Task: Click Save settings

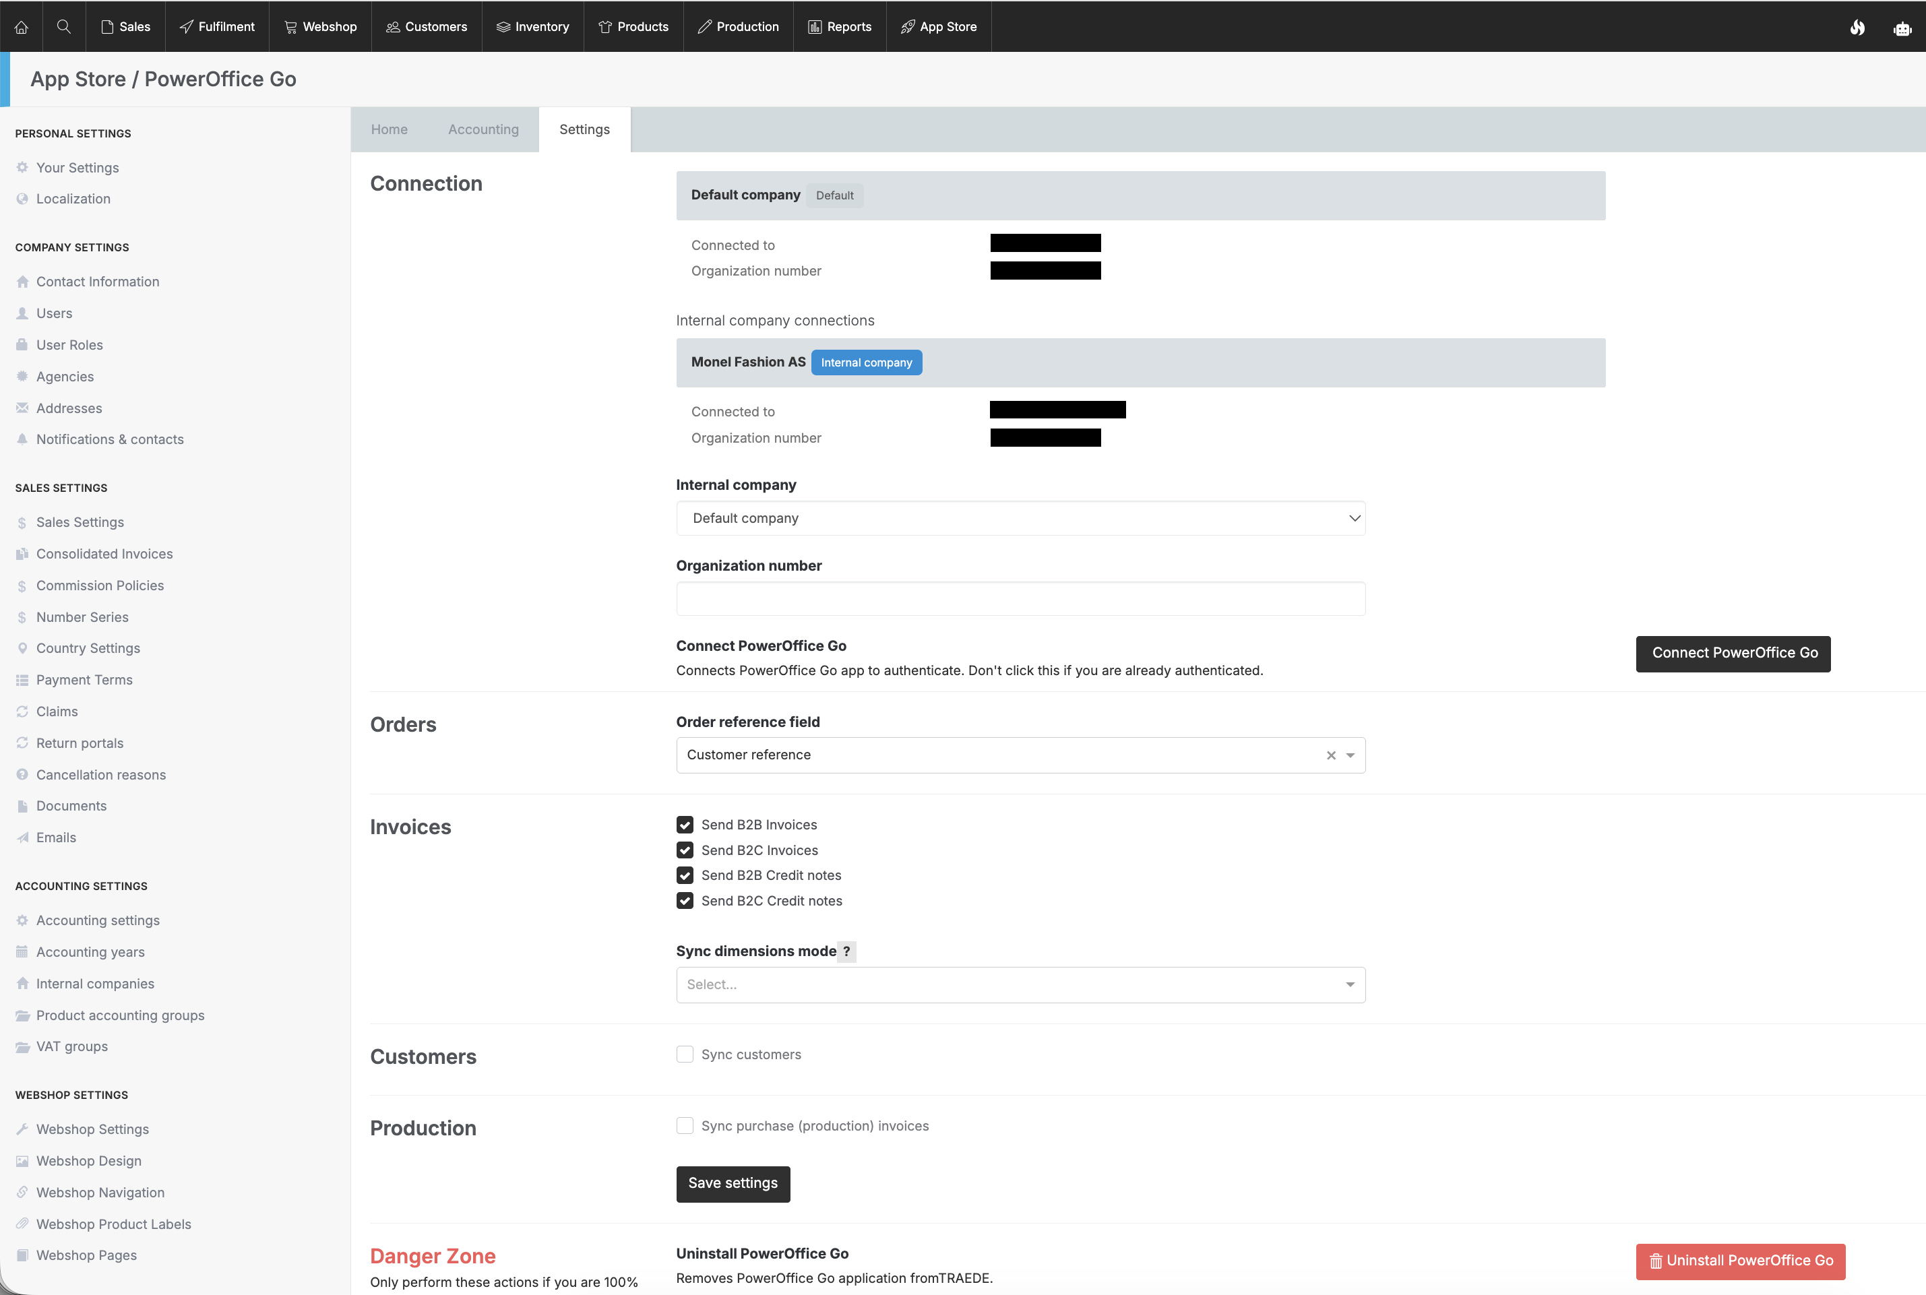Action: pyautogui.click(x=733, y=1185)
